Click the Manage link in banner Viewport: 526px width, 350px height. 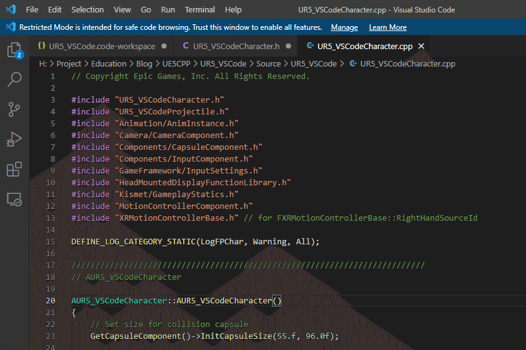point(344,27)
